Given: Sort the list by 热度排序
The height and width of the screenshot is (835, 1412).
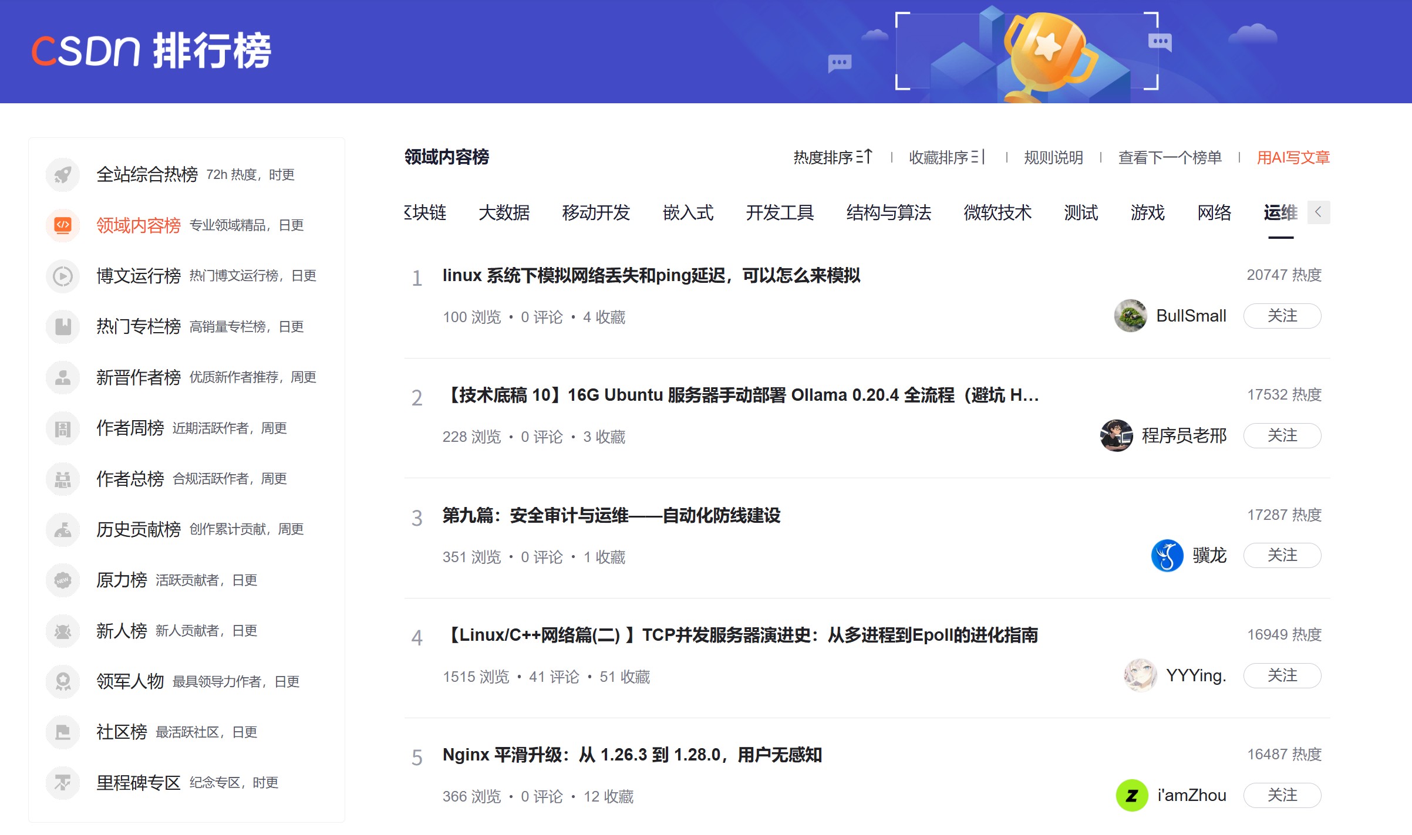Looking at the screenshot, I should (x=833, y=157).
